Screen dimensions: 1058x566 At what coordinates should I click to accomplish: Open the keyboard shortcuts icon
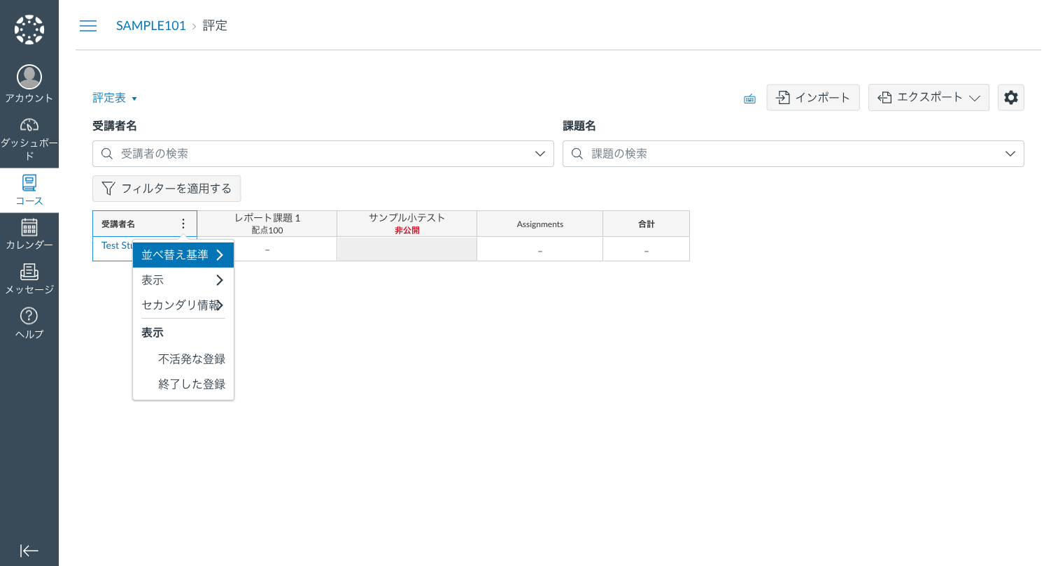pyautogui.click(x=749, y=99)
